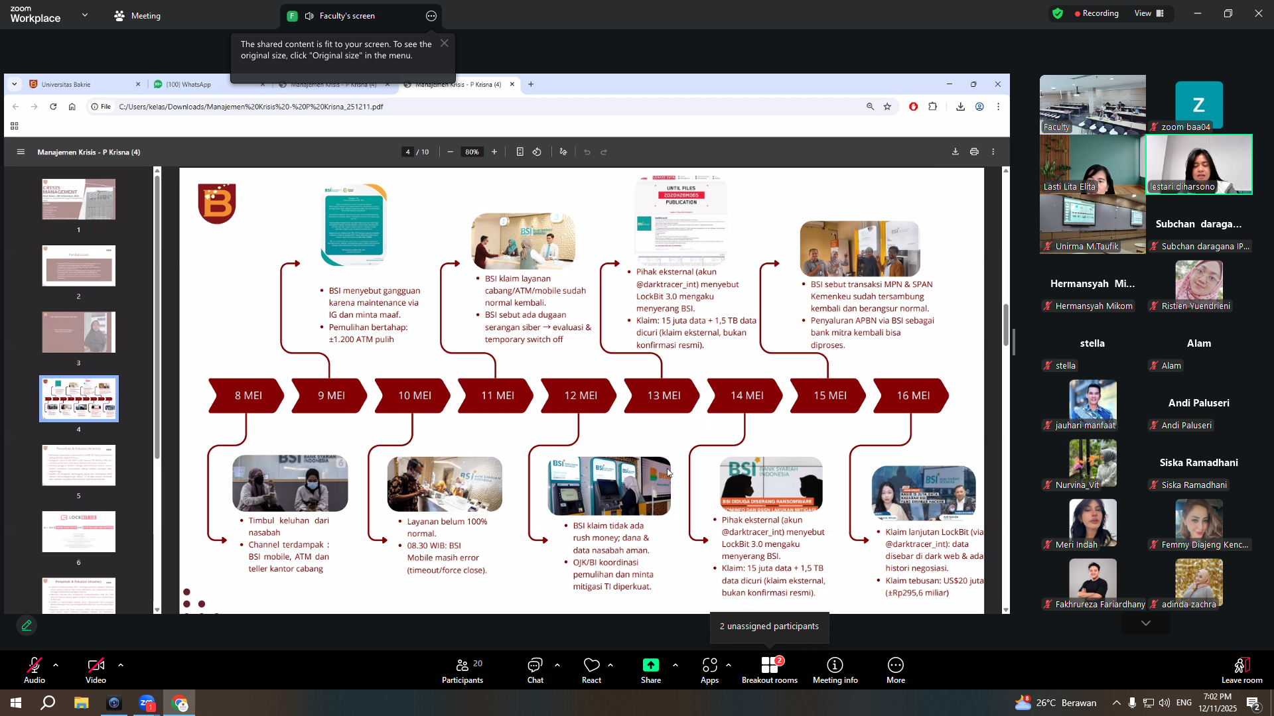The width and height of the screenshot is (1274, 716).
Task: Expand React options caret
Action: point(610,665)
